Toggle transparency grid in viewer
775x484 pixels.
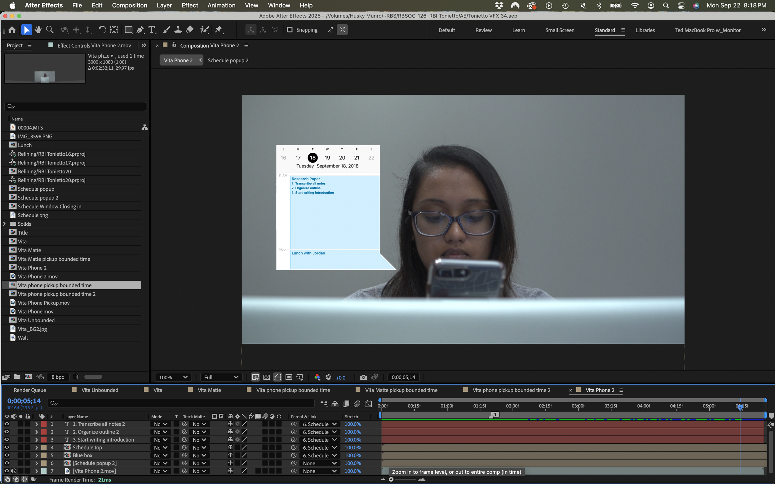[x=267, y=377]
